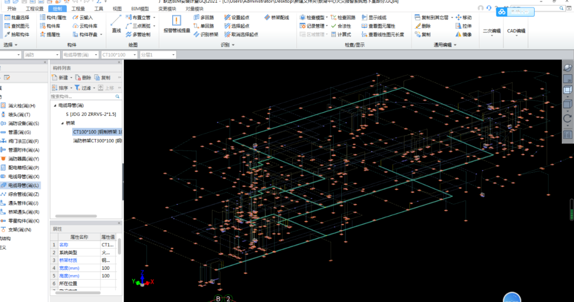Select the 批量选择 batch select tool
Image resolution: width=574 pixels, height=302 pixels.
point(17,17)
